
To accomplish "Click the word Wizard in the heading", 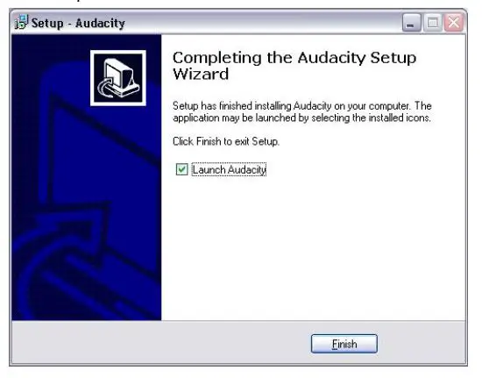I will pyautogui.click(x=201, y=74).
